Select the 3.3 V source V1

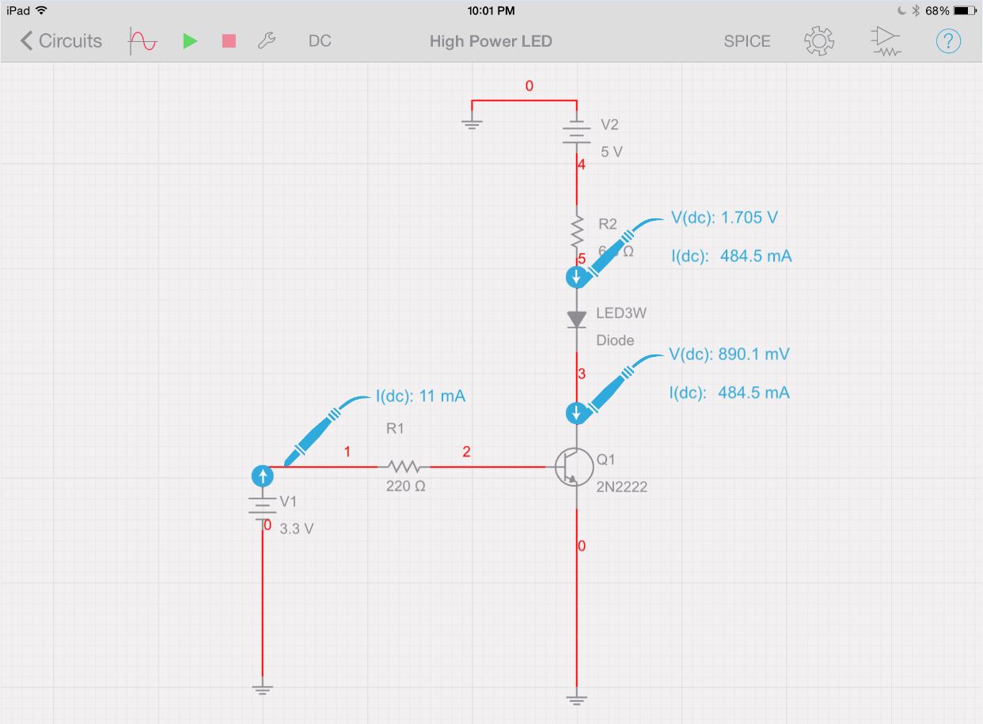(x=262, y=505)
